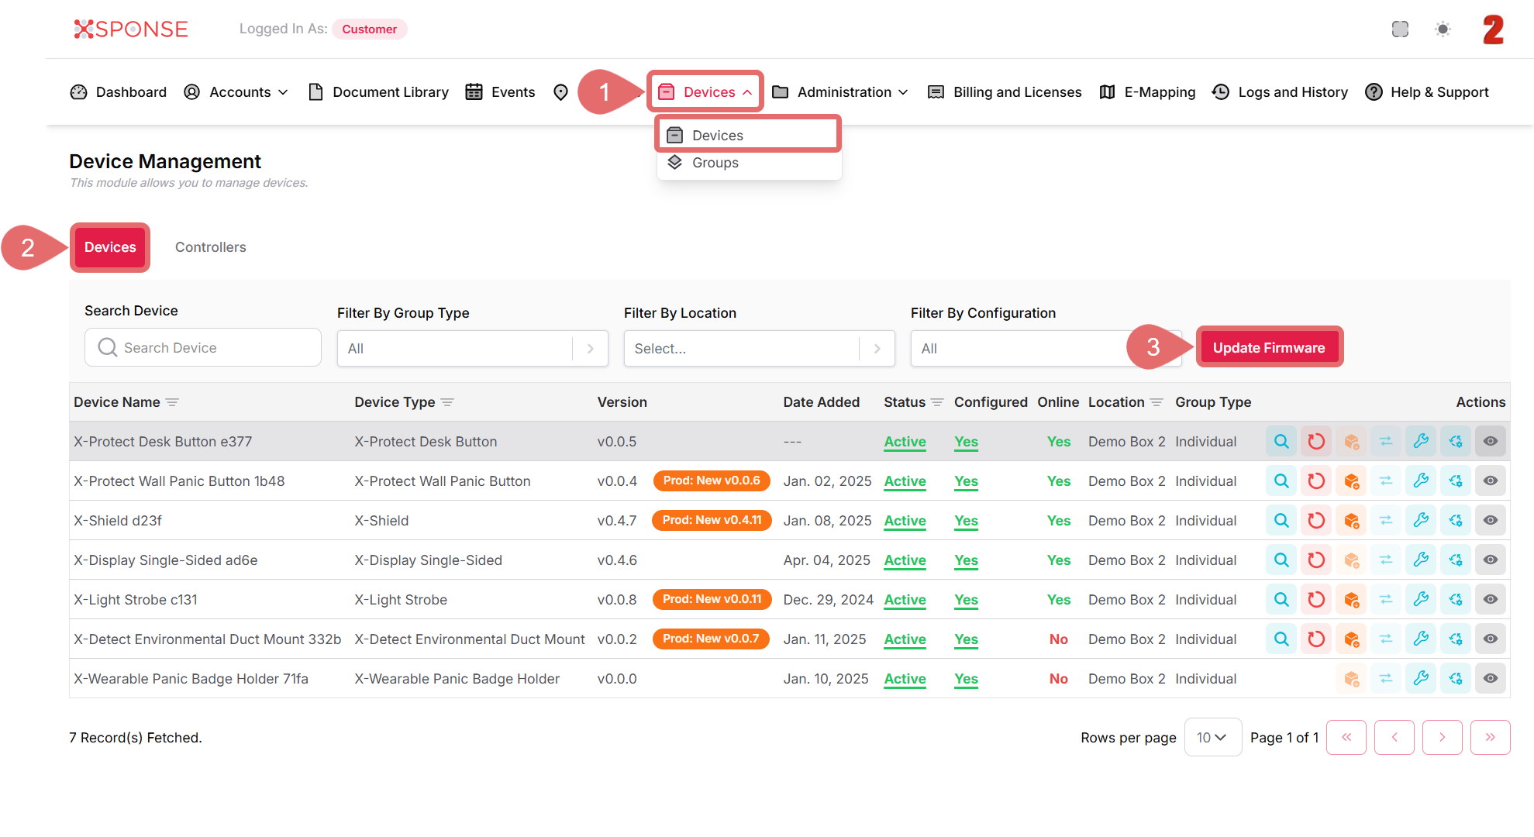Viewport: 1534px width, 837px height.
Task: Click wrench icon for X-Display Single-Sided ad6e
Action: click(1421, 560)
